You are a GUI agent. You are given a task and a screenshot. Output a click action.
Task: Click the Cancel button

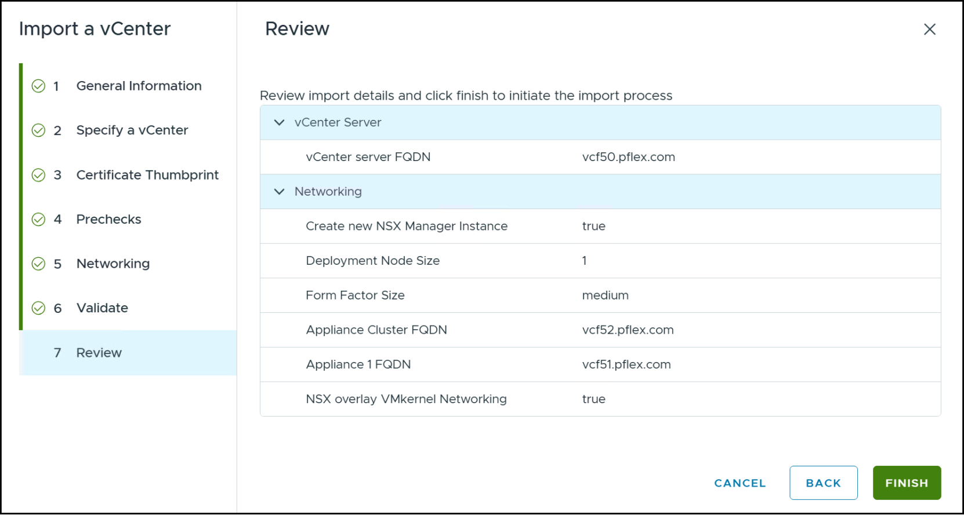click(x=740, y=483)
